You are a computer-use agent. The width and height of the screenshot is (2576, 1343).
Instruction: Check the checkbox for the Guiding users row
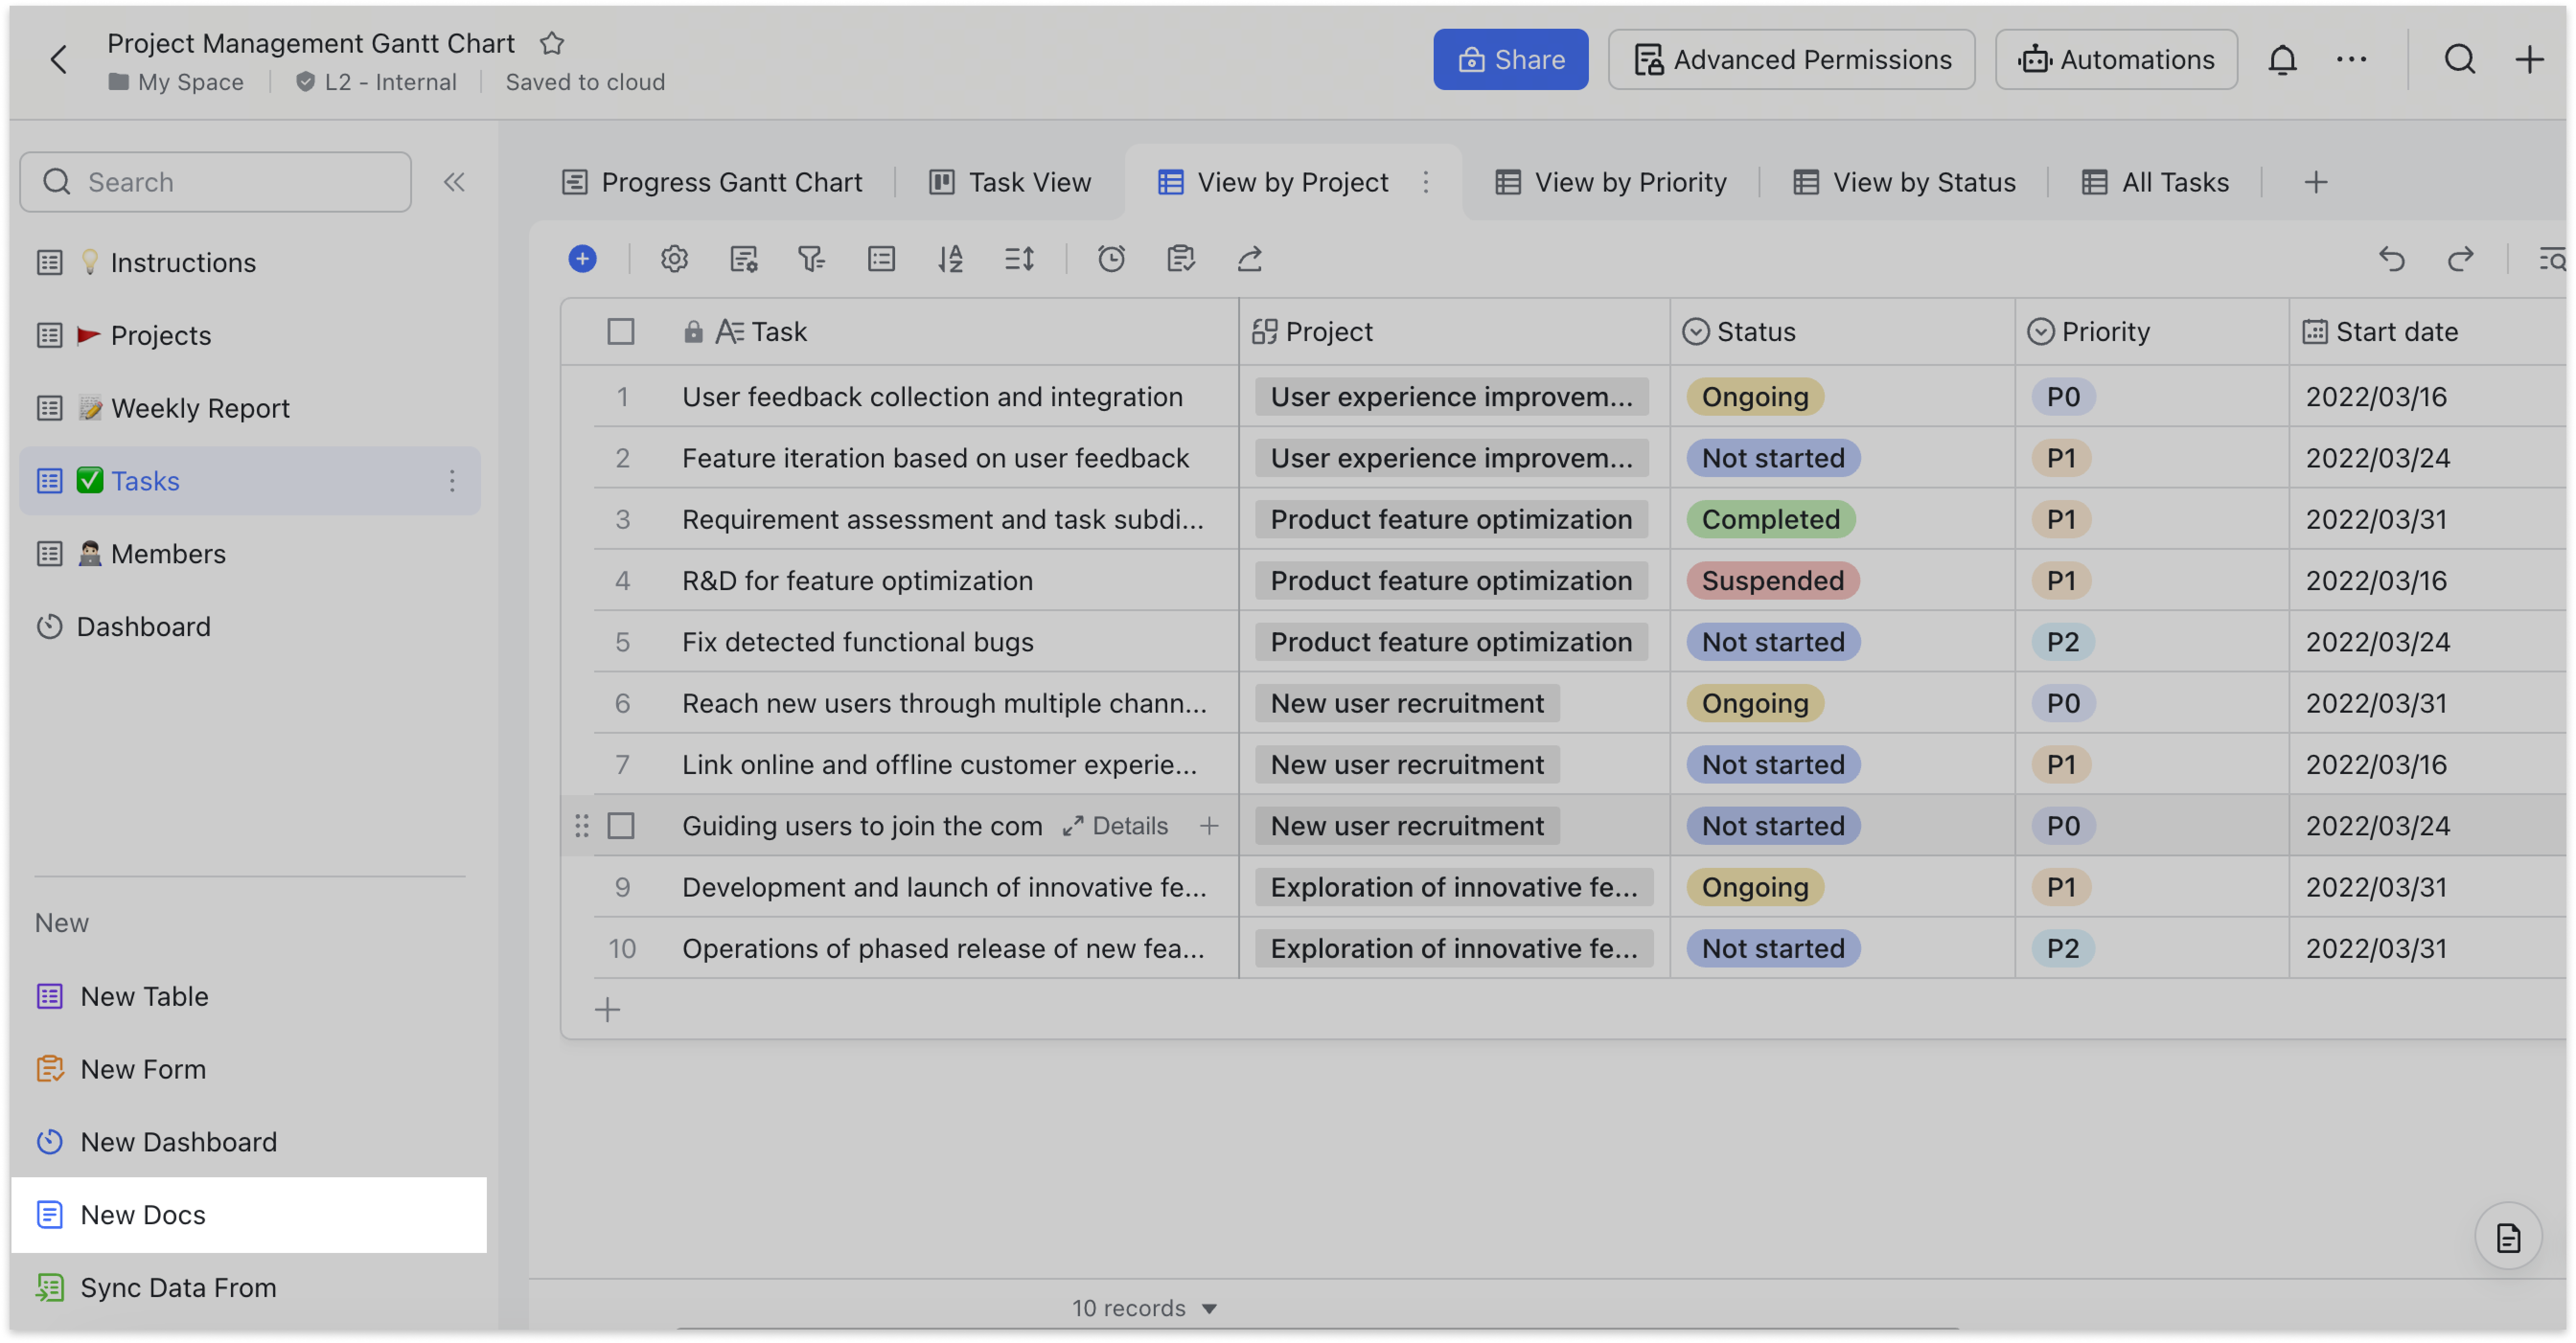tap(621, 825)
